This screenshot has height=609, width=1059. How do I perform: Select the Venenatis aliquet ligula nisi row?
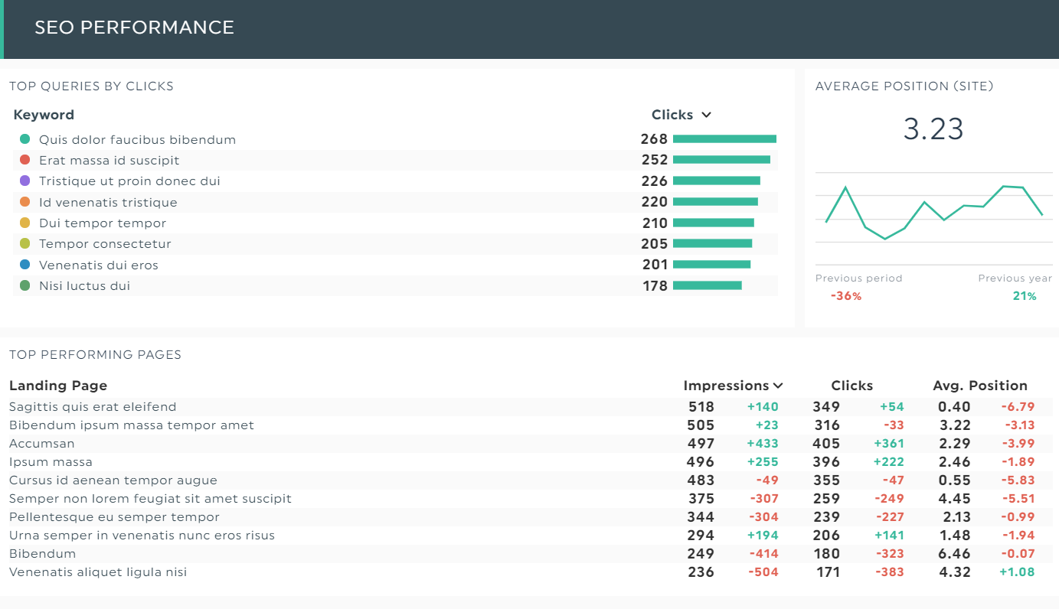[100, 572]
